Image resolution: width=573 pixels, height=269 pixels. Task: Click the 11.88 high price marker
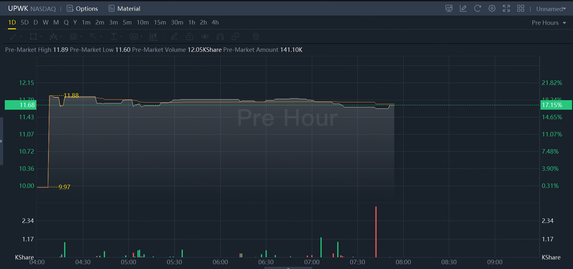point(71,95)
